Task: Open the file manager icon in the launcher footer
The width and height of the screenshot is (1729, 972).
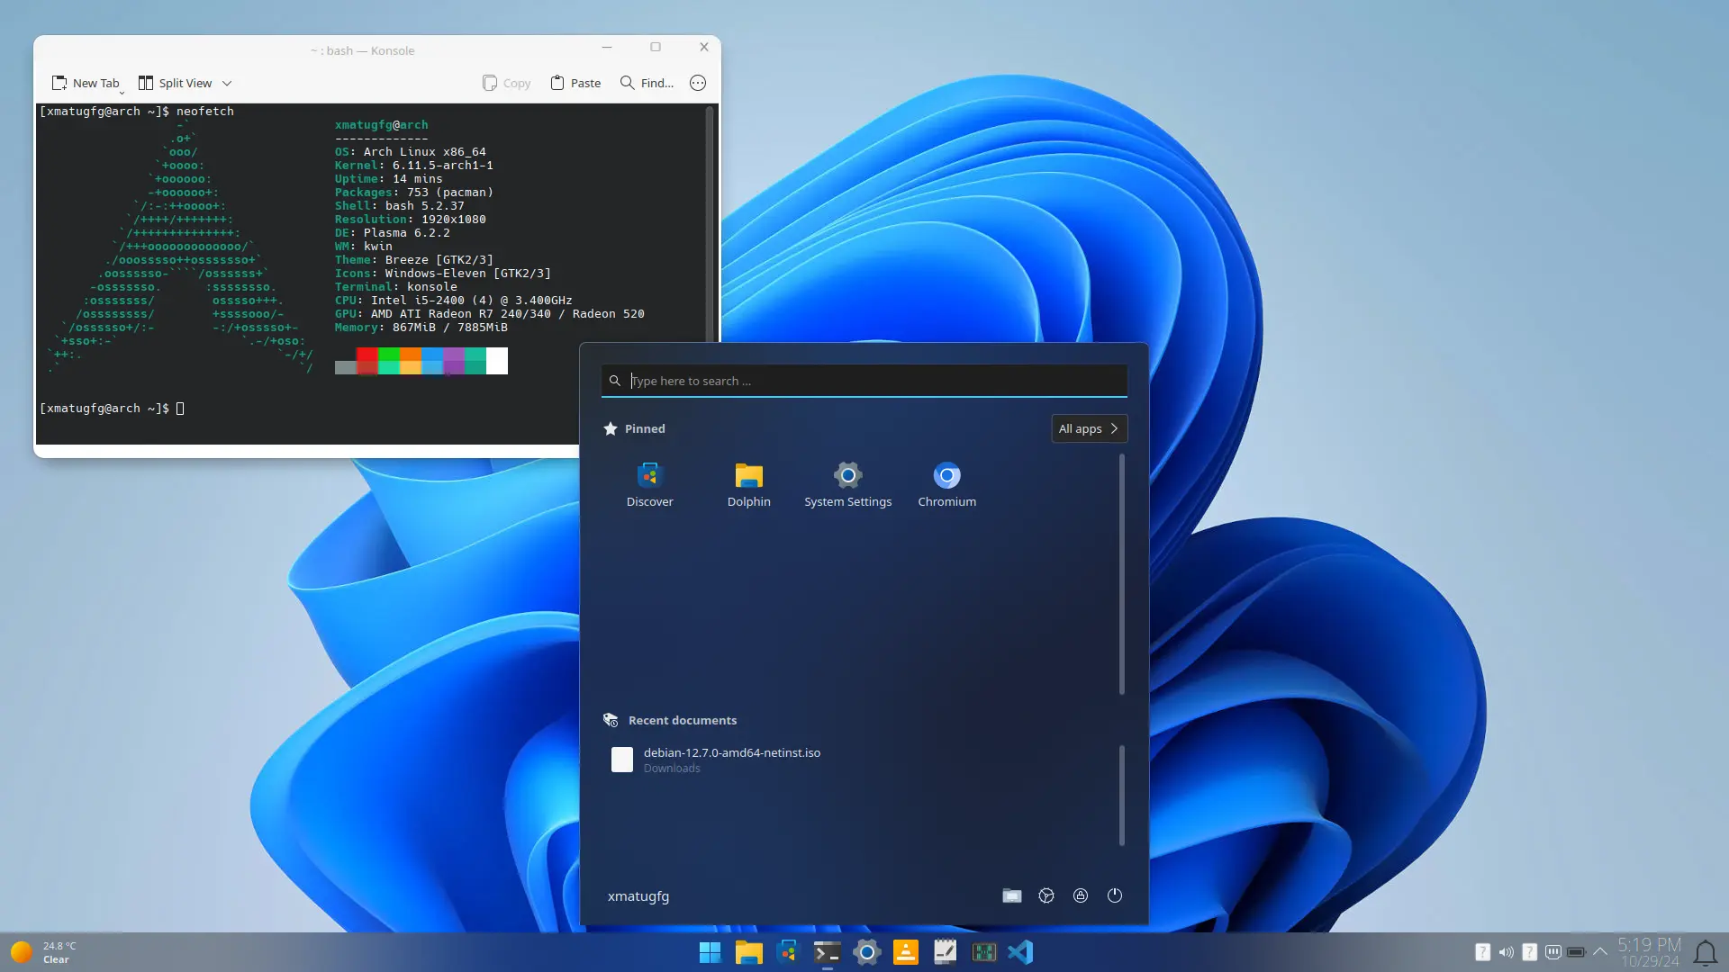Action: 1012,895
